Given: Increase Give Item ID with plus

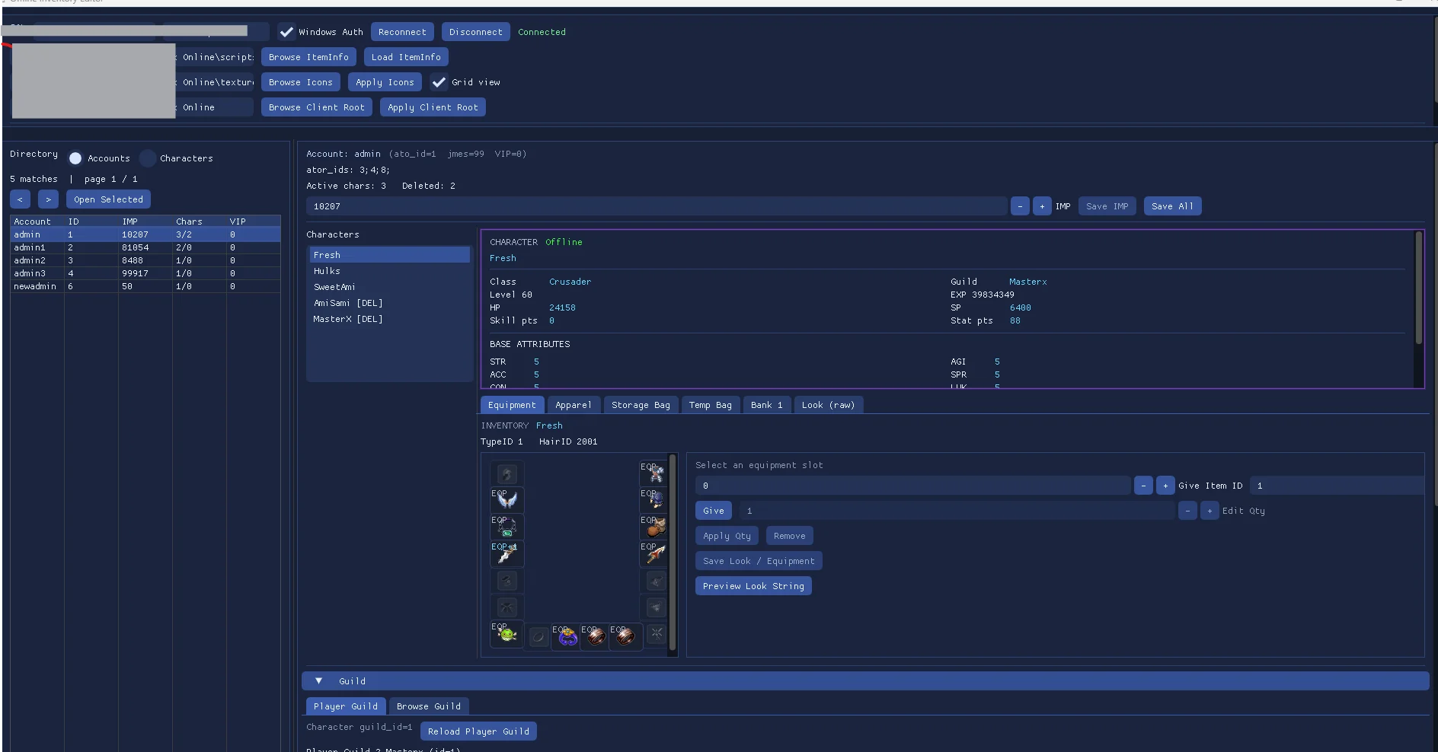Looking at the screenshot, I should tap(1165, 486).
